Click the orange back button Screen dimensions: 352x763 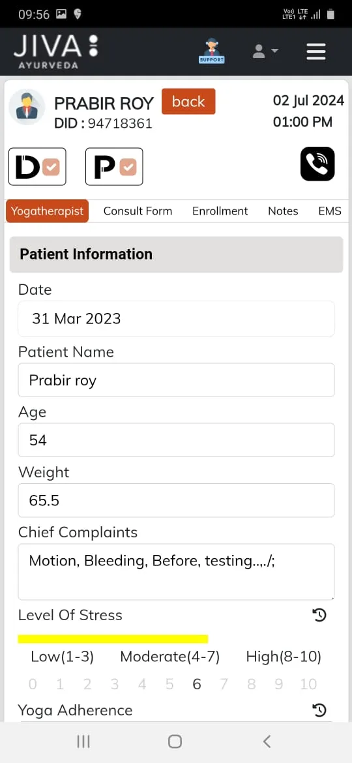coord(188,102)
